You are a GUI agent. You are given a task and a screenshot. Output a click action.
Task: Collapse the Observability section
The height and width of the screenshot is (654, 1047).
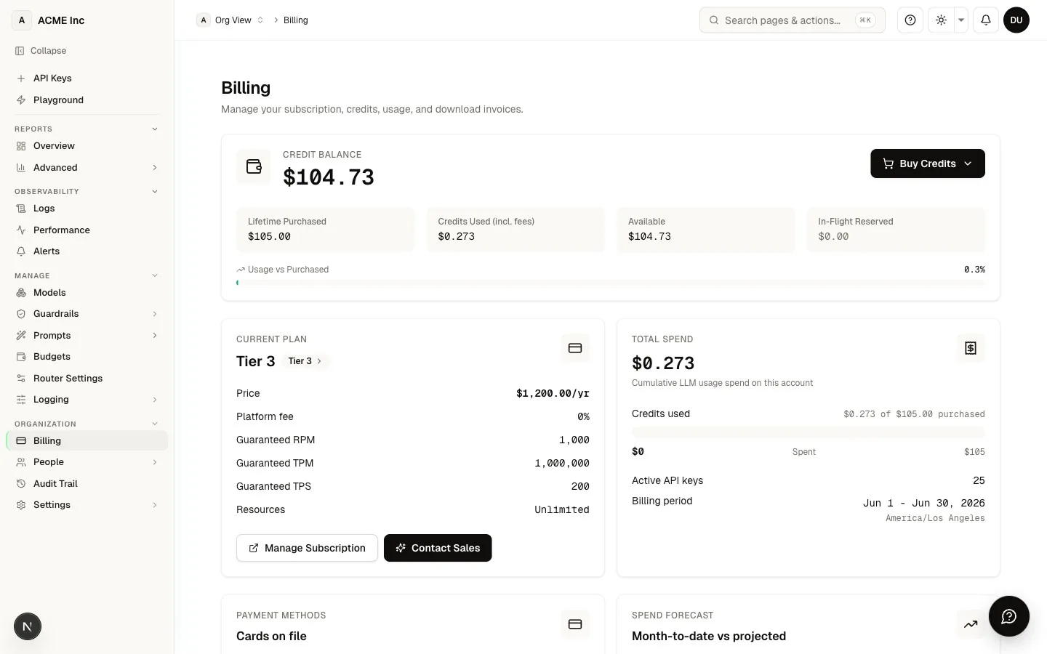click(154, 191)
